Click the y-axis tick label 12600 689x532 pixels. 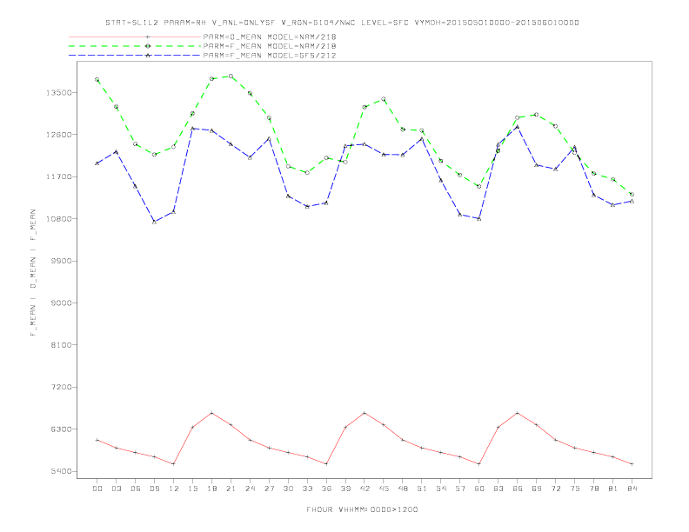[x=58, y=135]
